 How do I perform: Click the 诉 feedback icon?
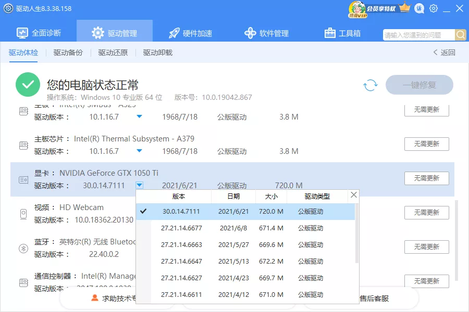click(x=419, y=8)
